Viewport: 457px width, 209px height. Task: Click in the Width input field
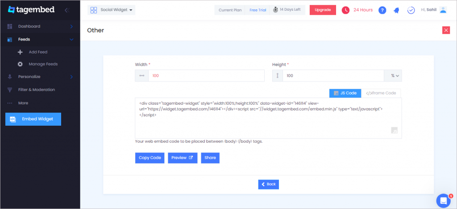tap(206, 76)
